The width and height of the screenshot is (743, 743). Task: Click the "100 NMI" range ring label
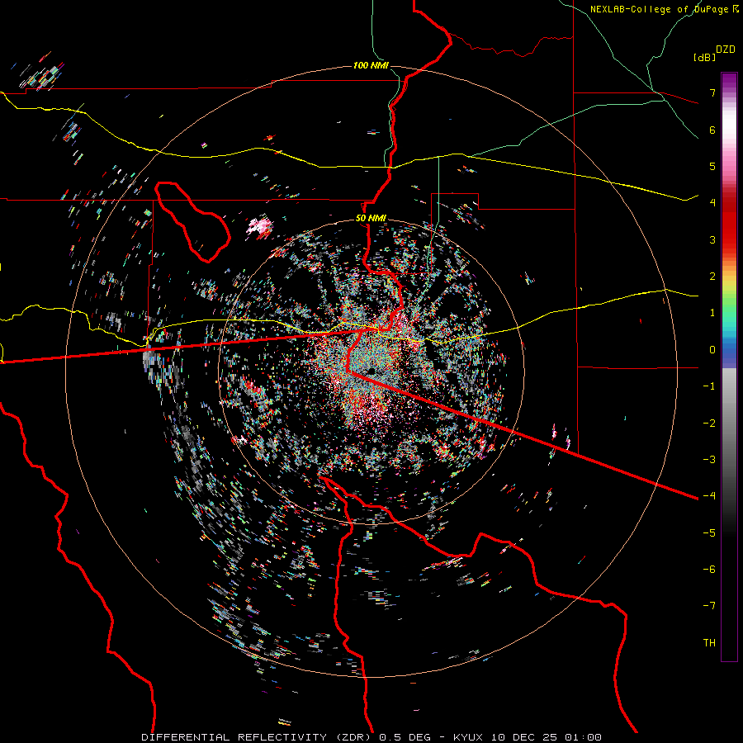(371, 65)
